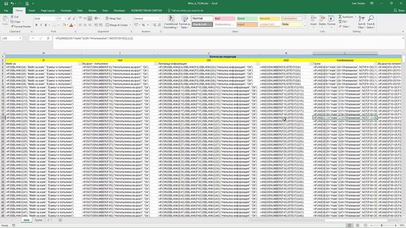Image resolution: width=406 pixels, height=228 pixels.
Task: Decrease the font size
Action: tap(74, 18)
